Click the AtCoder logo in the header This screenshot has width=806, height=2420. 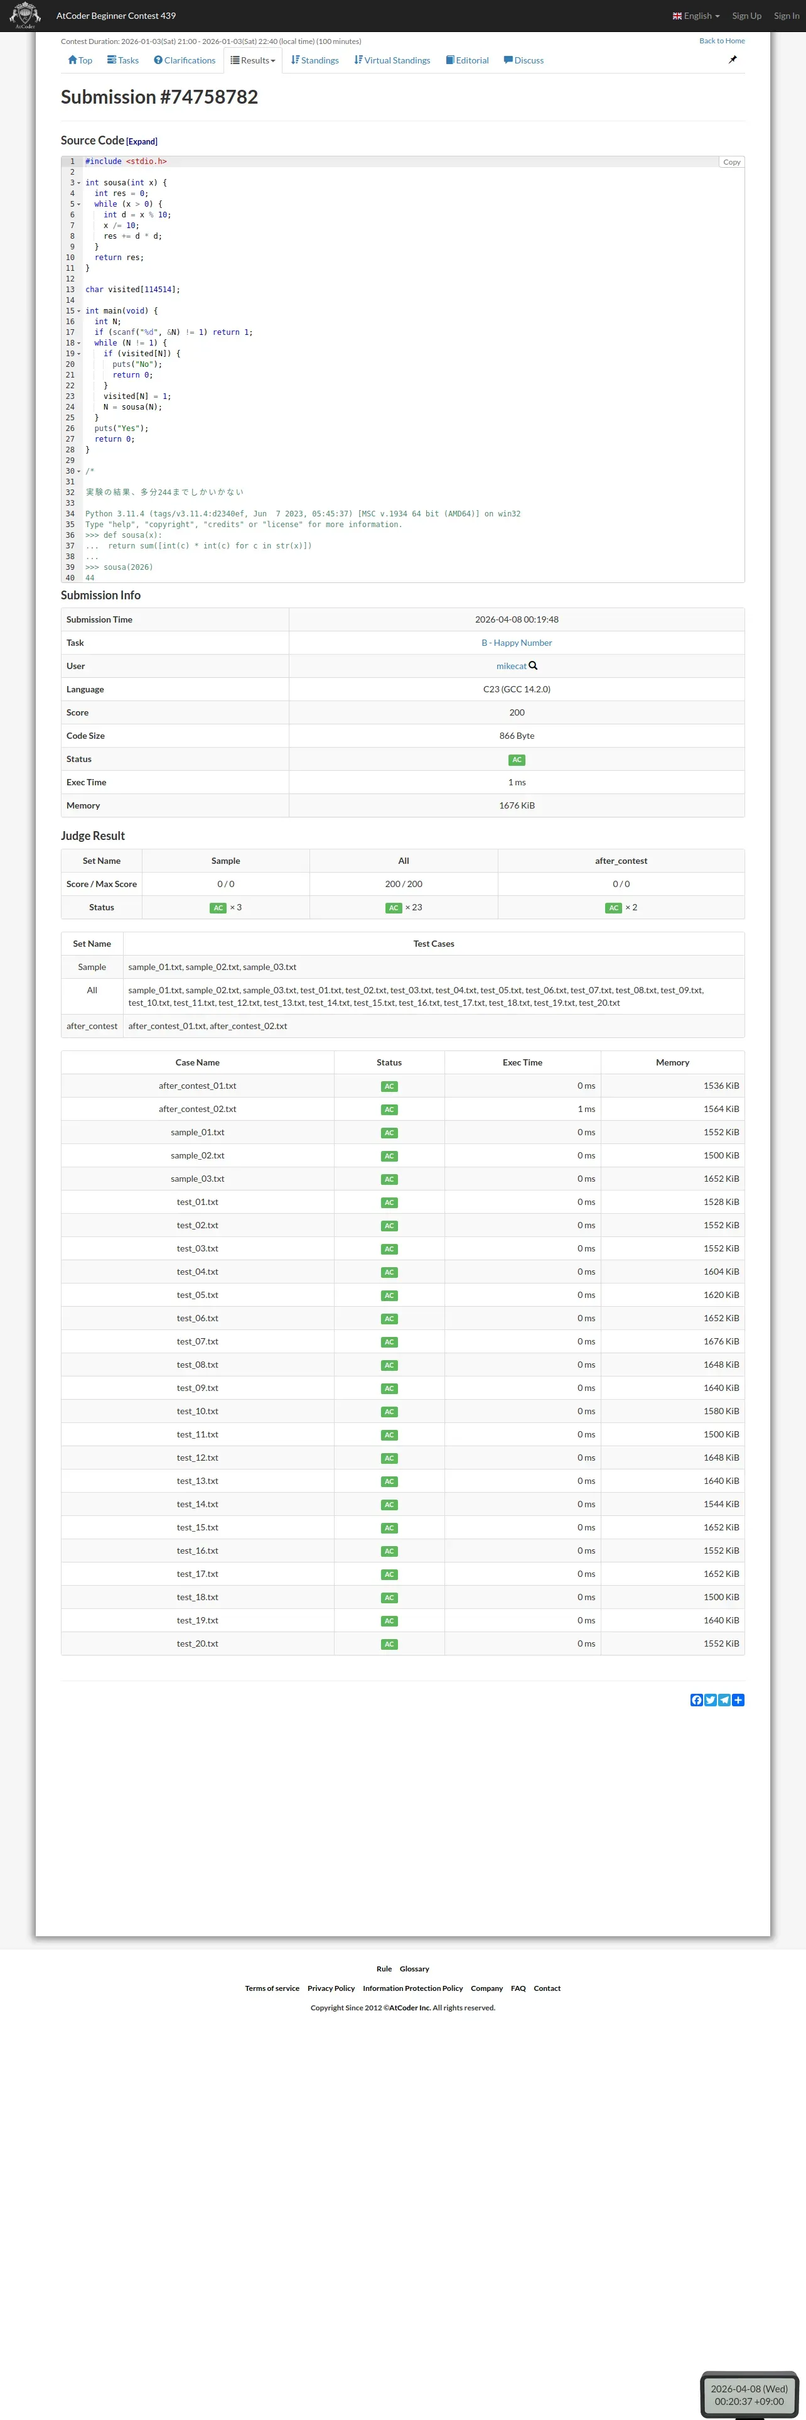24,15
